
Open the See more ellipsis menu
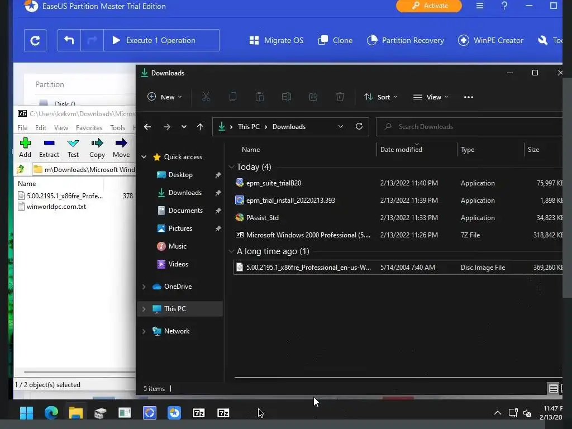[469, 97]
